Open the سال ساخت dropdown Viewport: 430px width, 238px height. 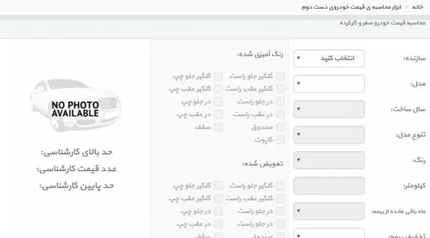(329, 109)
